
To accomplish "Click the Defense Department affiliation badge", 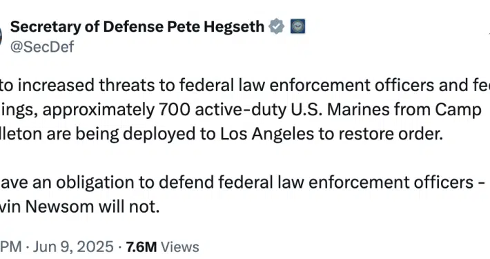I will [297, 26].
